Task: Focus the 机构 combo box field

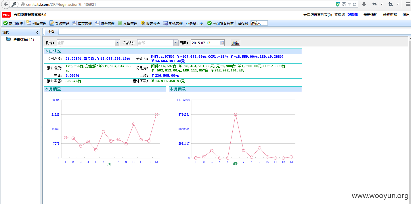Action: (x=86, y=43)
